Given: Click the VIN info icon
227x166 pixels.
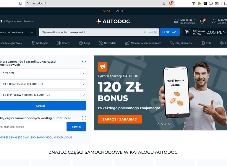Looking at the screenshot, I should coord(84,118).
